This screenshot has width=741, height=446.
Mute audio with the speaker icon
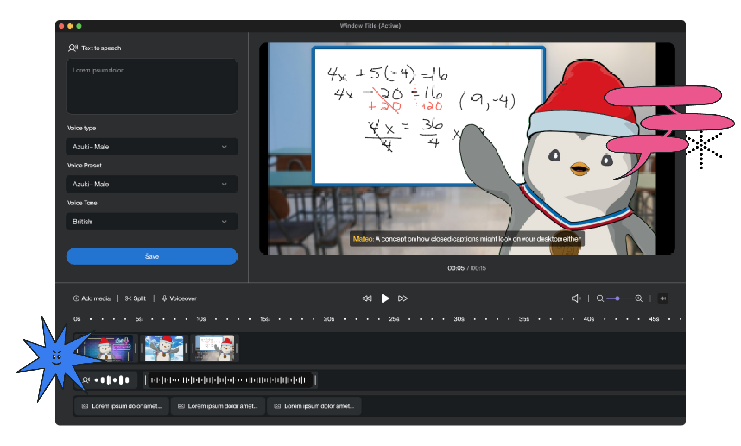click(576, 298)
